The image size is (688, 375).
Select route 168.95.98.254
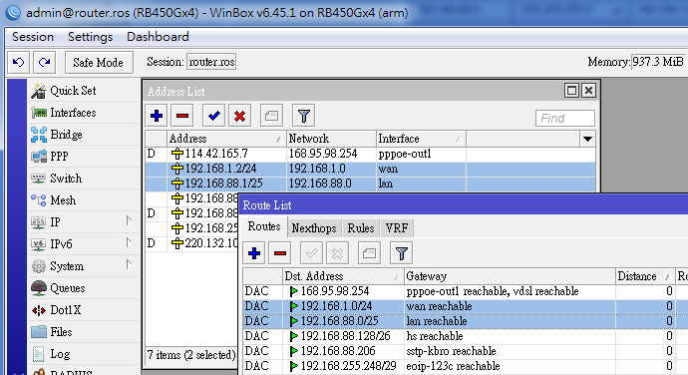(x=466, y=291)
